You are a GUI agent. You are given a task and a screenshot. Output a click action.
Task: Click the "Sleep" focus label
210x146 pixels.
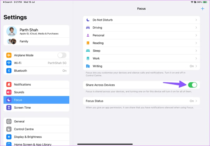tap(96, 51)
